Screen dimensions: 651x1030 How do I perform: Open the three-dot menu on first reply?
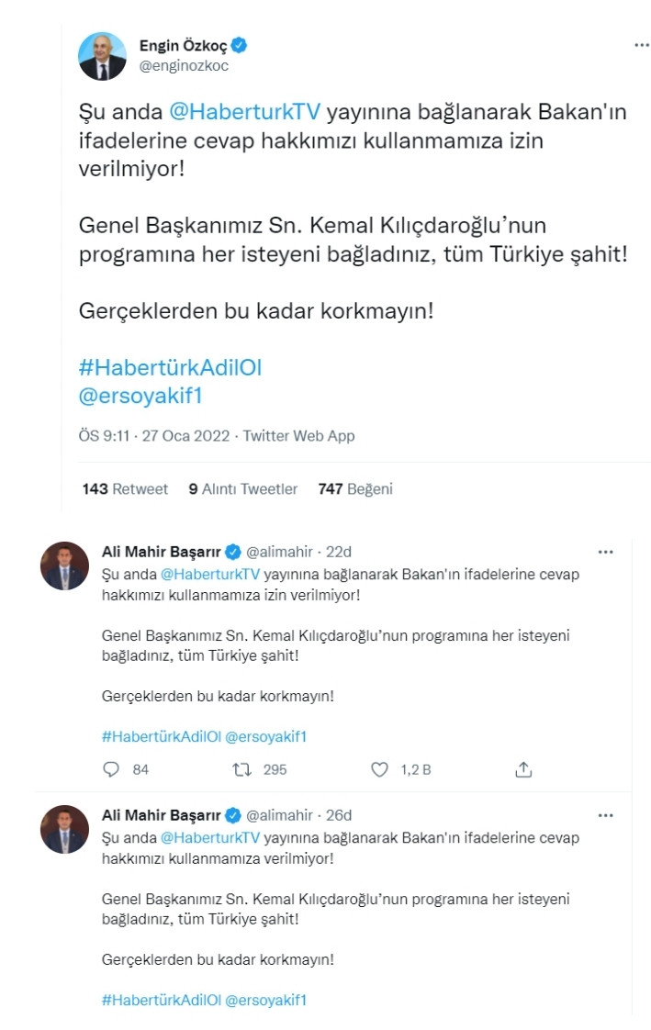(606, 551)
